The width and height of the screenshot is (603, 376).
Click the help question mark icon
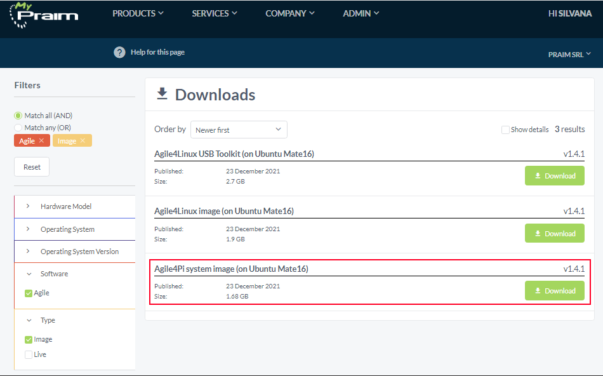pyautogui.click(x=119, y=52)
